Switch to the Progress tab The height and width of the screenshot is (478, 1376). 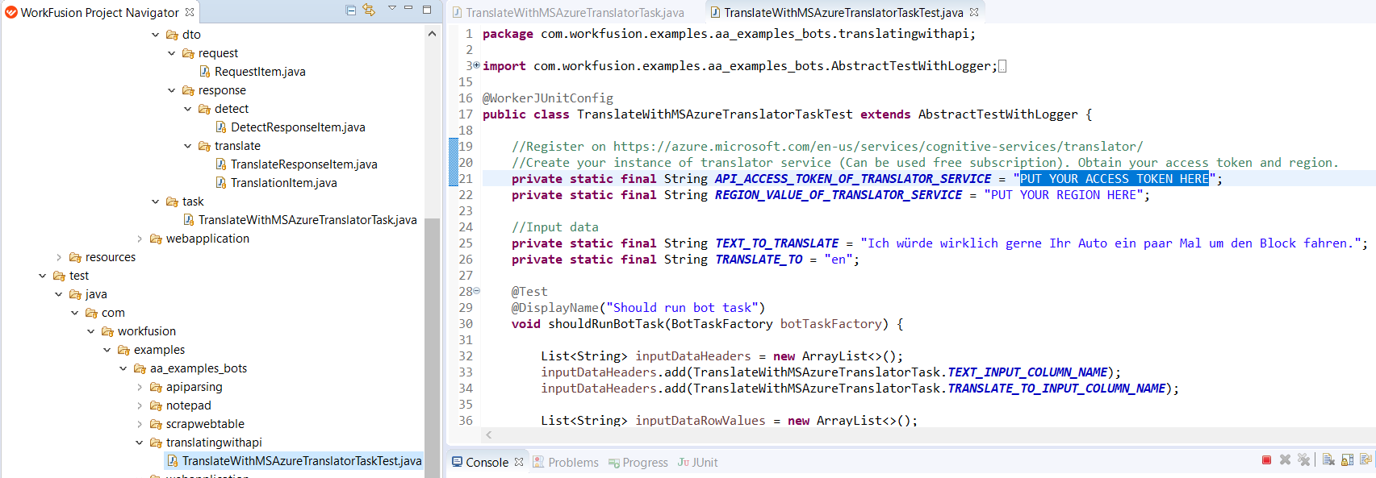638,462
